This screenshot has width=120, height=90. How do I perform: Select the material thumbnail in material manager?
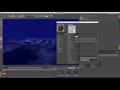[x=4, y=72]
